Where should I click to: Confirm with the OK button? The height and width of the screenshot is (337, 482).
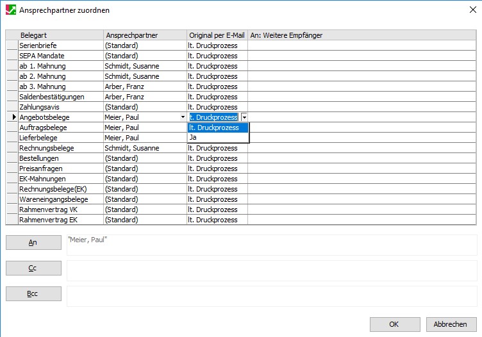coord(395,324)
